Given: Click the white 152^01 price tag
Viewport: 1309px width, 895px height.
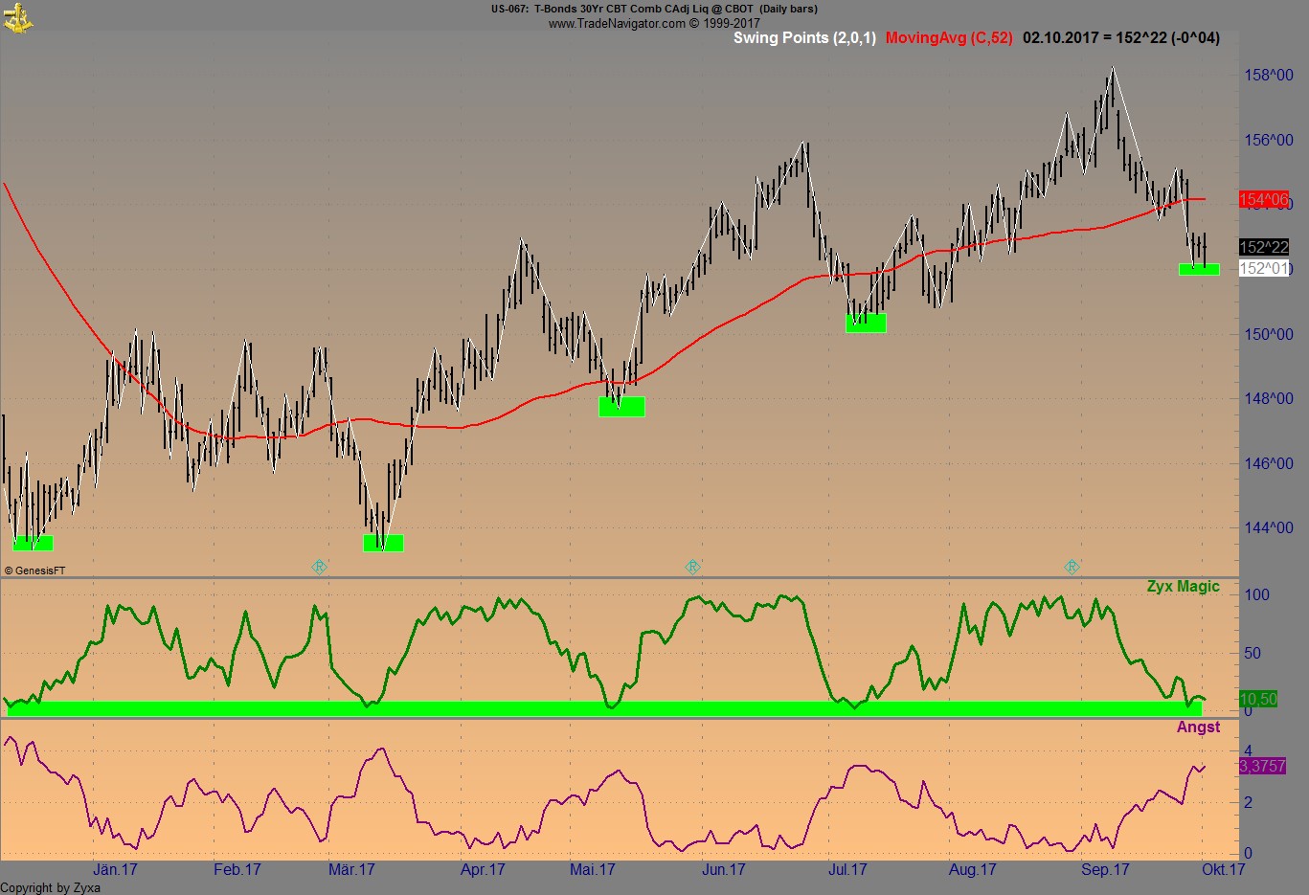Looking at the screenshot, I should [1262, 269].
